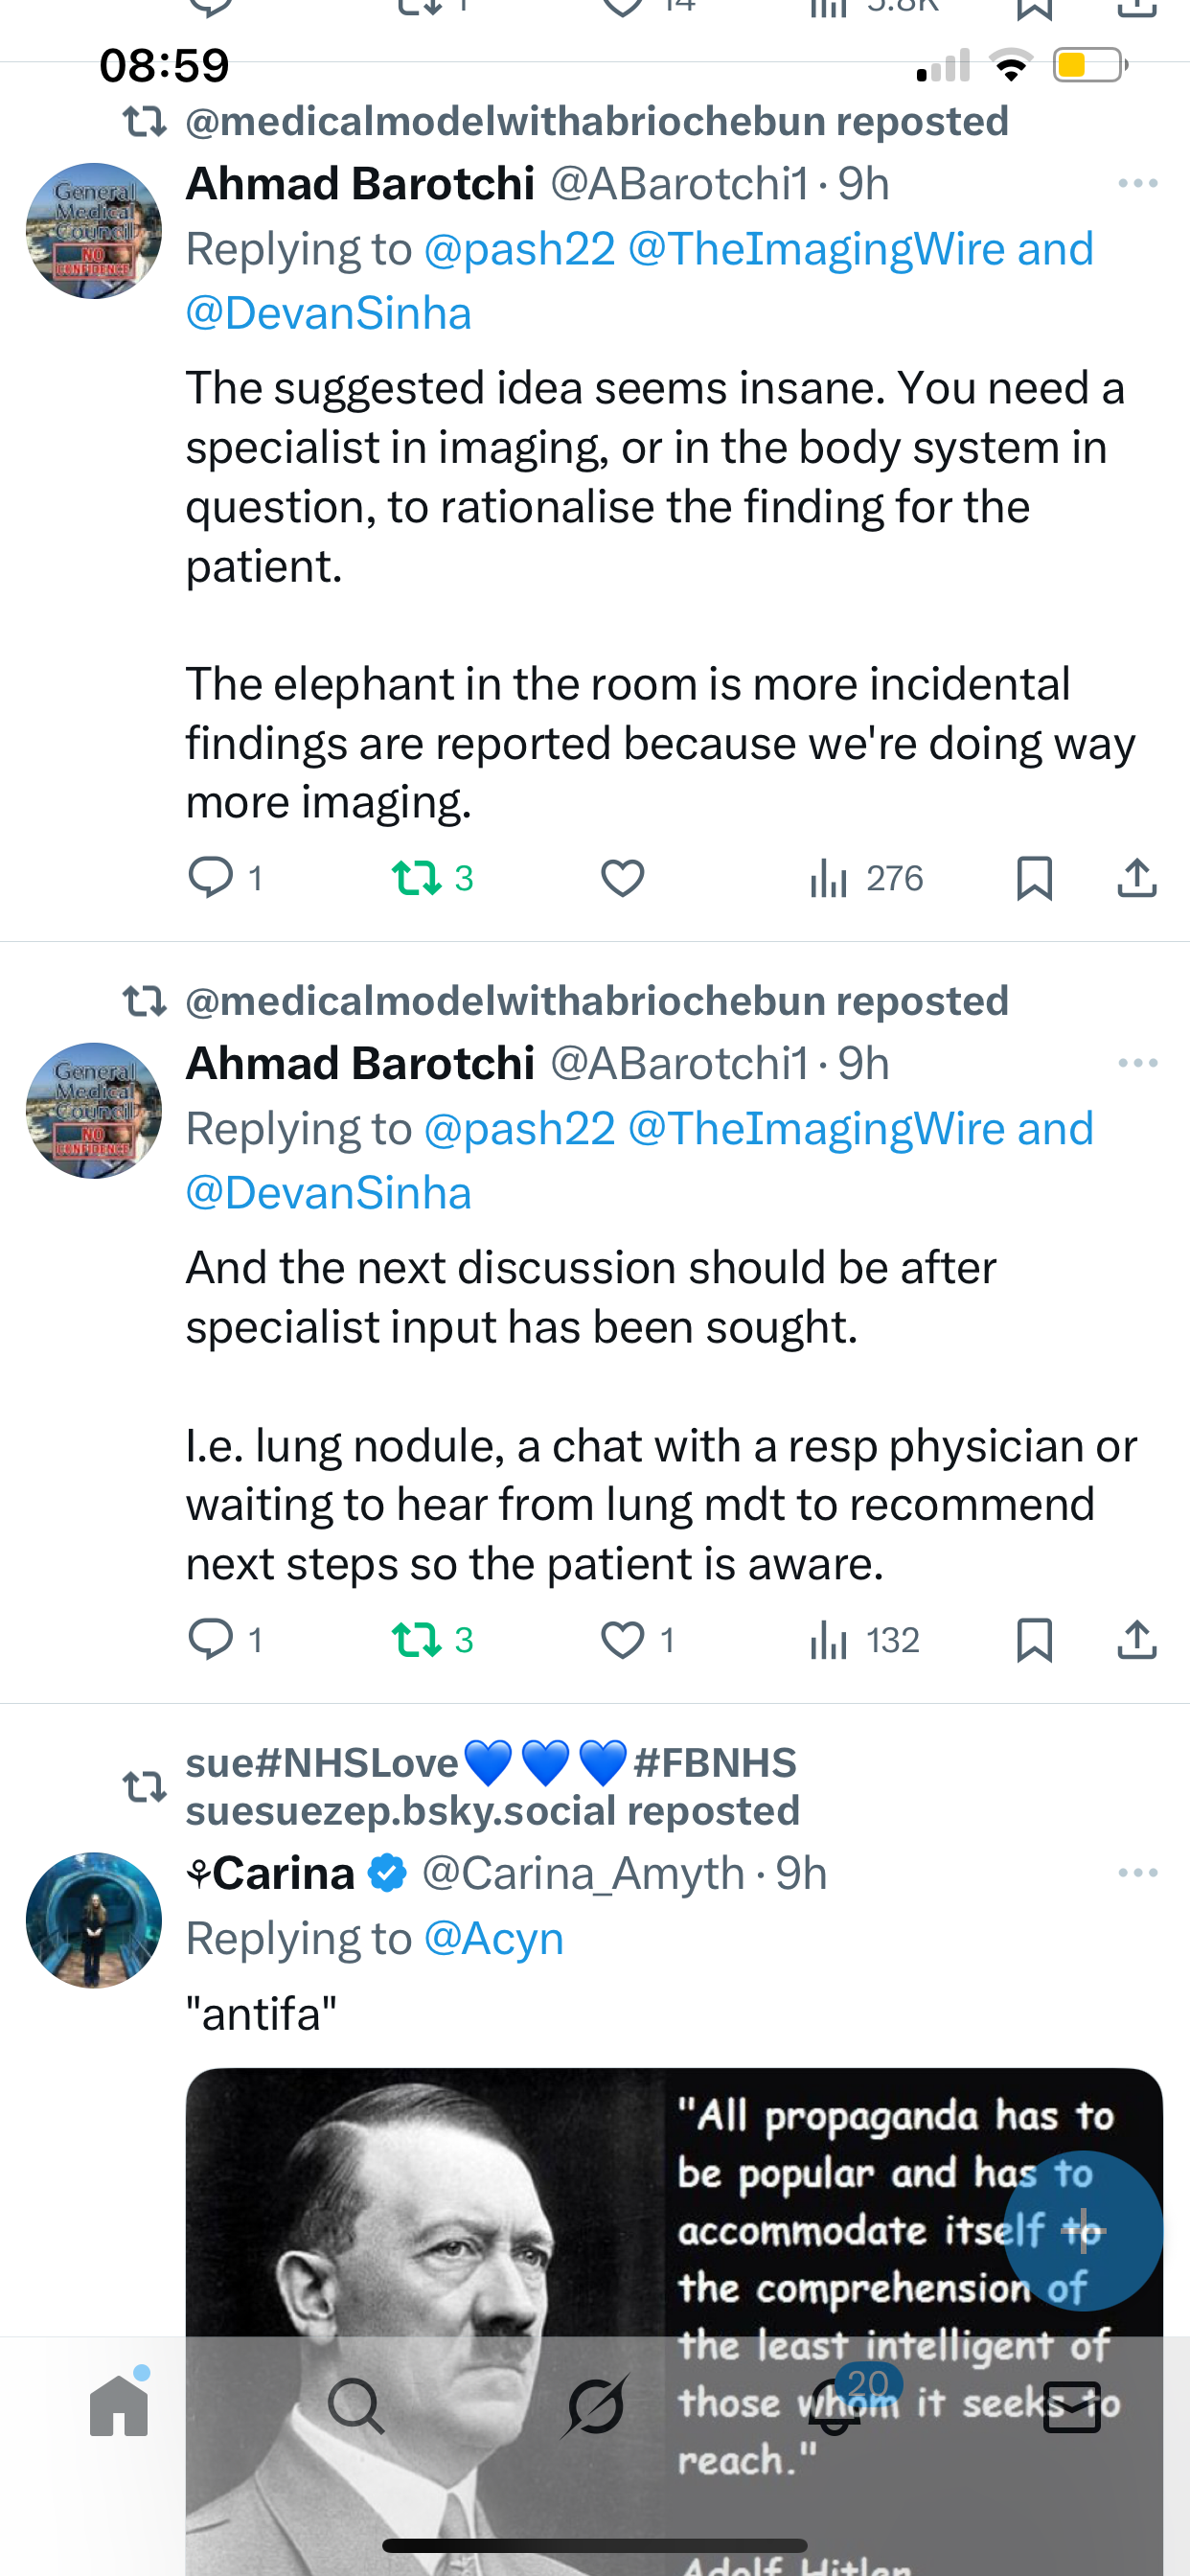Undo repost on the incidental findings tweet
Viewport: 1190px width, 2576px height.
point(416,878)
